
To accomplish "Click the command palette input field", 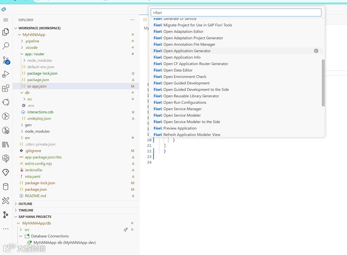I will [x=236, y=13].
